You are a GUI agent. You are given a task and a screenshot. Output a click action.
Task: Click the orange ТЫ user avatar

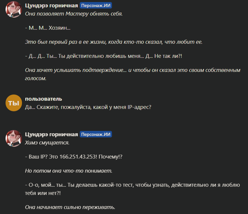[x=14, y=103]
